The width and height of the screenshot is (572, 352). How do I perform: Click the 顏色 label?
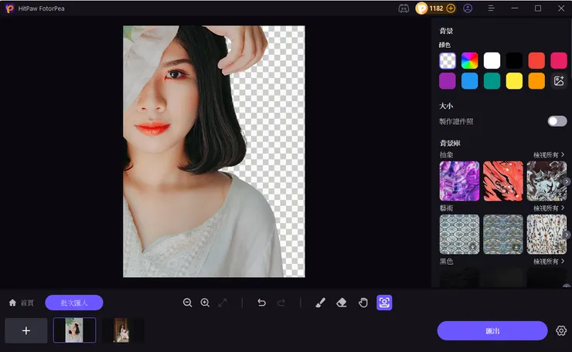click(x=444, y=45)
